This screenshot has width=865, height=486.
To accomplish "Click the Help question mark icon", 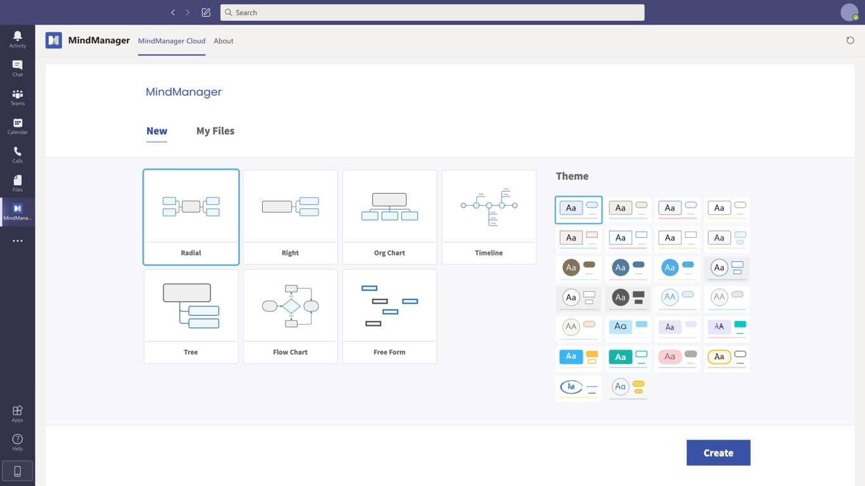I will coord(17,442).
